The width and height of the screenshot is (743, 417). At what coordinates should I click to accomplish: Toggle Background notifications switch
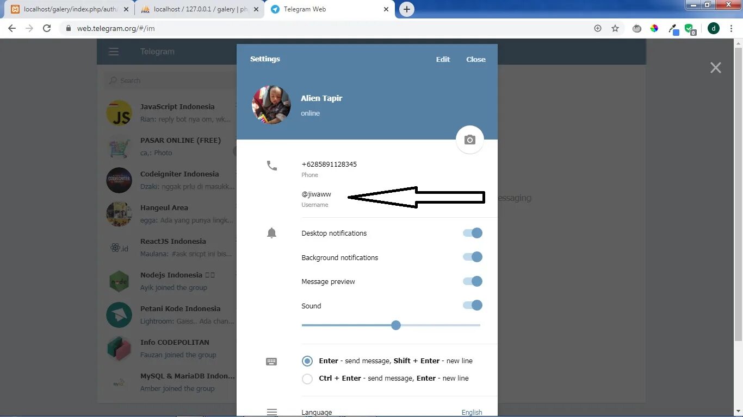473,257
